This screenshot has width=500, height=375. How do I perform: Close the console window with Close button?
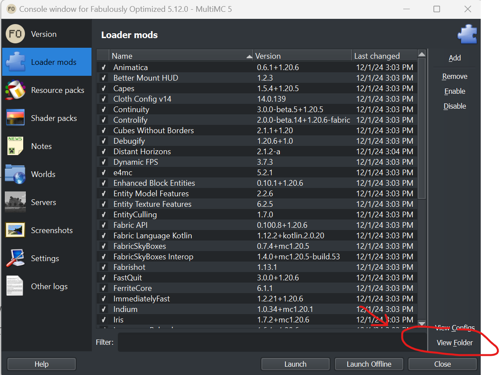(x=443, y=364)
